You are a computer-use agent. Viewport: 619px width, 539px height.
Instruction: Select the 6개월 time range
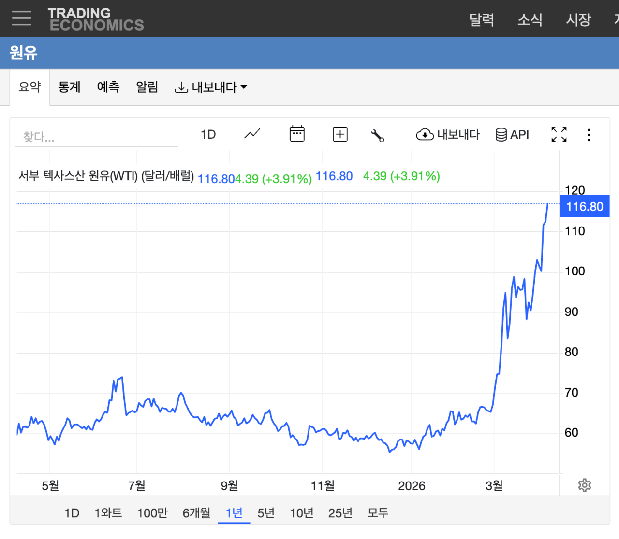[x=196, y=513]
